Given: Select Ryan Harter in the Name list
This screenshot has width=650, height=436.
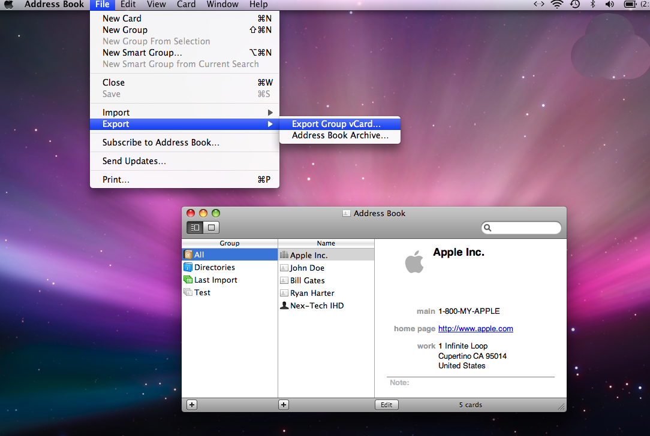Looking at the screenshot, I should coord(326,293).
